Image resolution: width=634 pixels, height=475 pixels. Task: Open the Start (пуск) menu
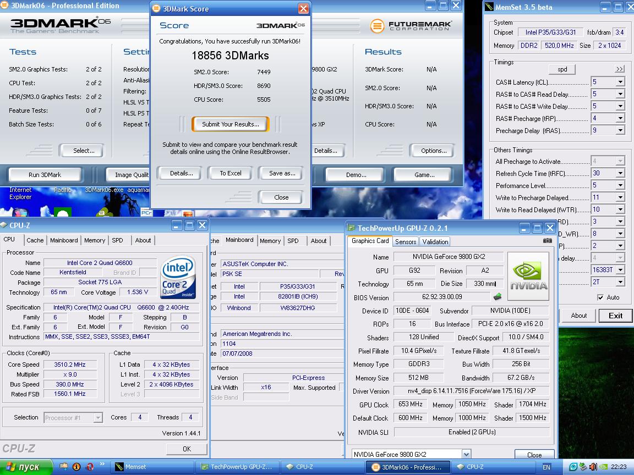[x=26, y=467]
